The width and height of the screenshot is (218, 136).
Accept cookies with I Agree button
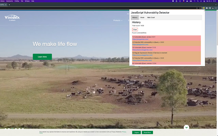(x=136, y=132)
